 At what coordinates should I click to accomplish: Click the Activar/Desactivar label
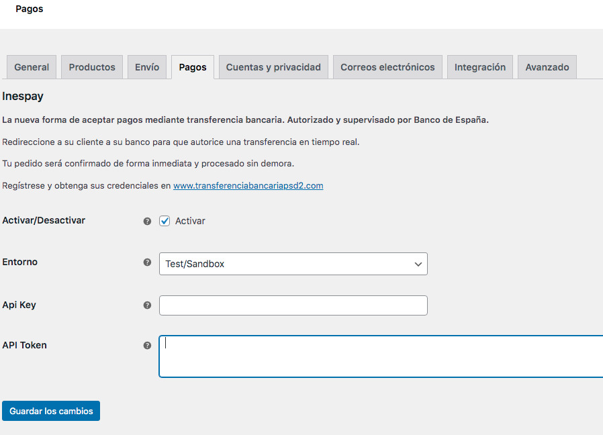coord(44,220)
